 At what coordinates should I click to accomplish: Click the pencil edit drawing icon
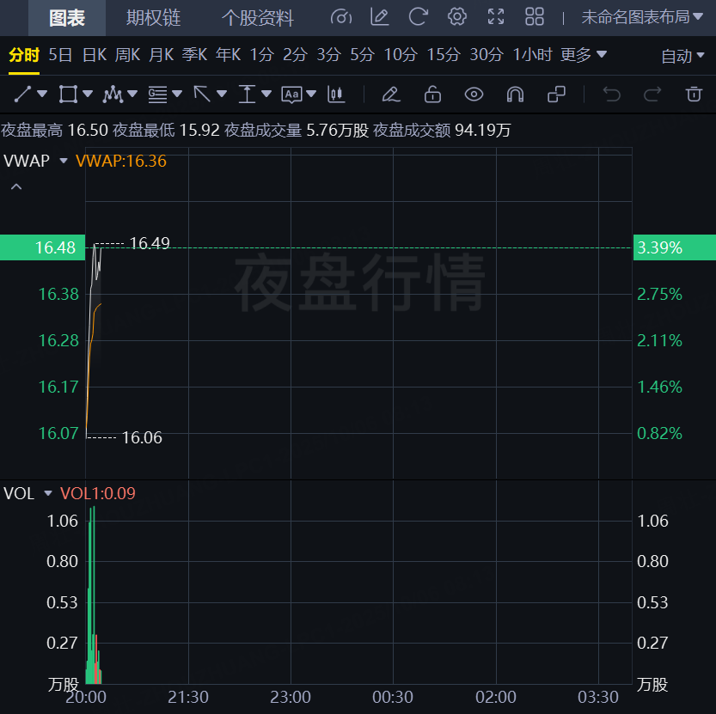point(391,94)
